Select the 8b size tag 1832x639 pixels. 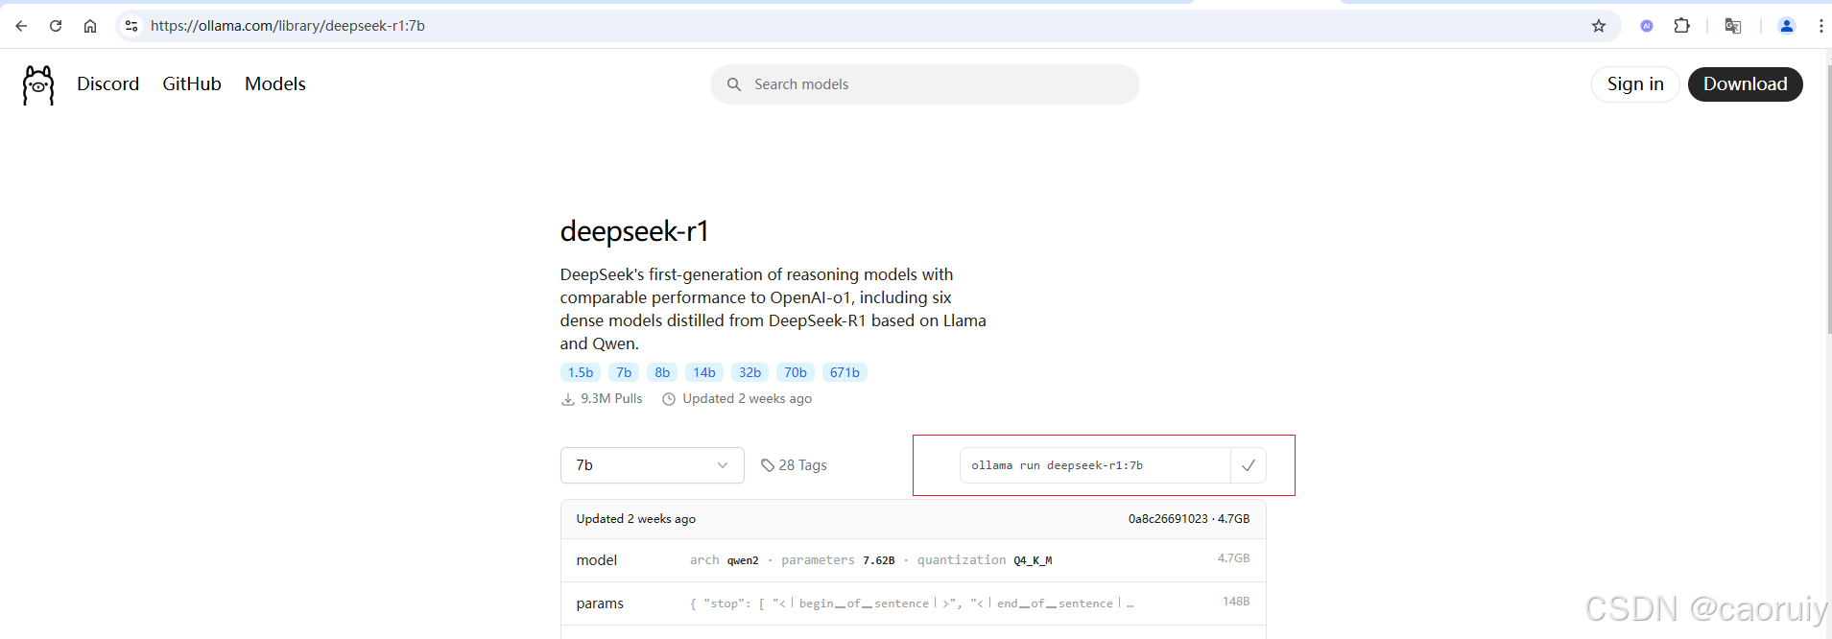tap(662, 372)
